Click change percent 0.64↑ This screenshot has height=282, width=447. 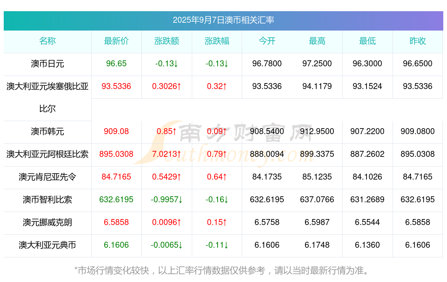217,177
